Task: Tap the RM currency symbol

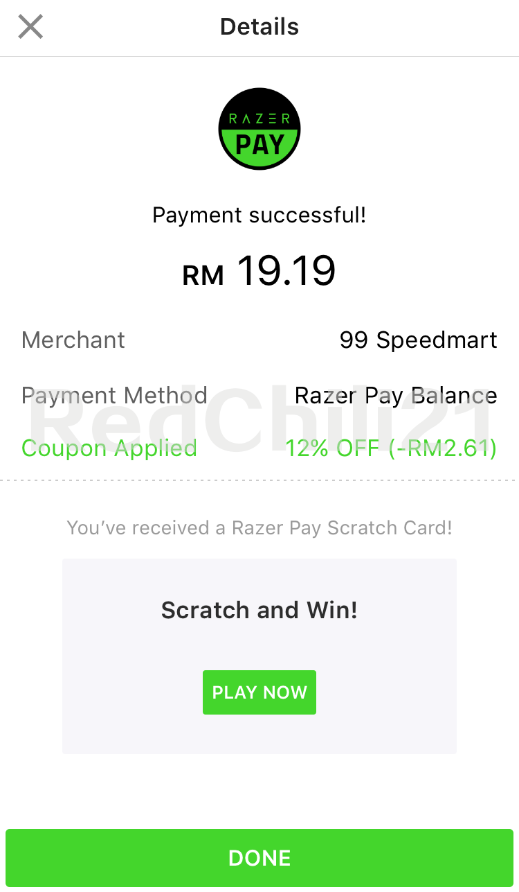Action: pos(203,276)
